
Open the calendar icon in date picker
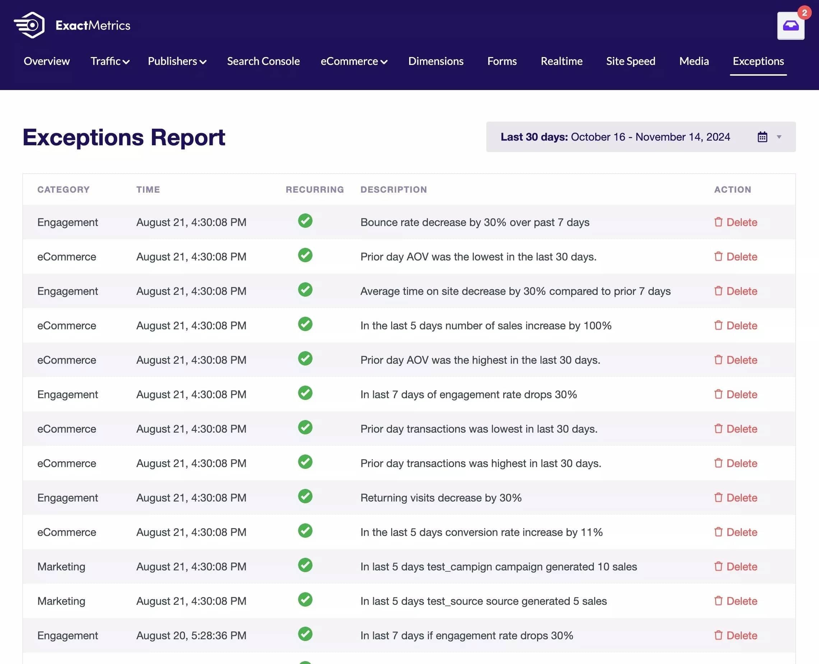[x=762, y=137]
